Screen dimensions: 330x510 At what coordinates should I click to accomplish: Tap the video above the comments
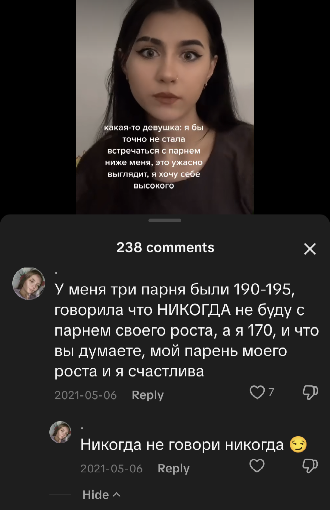coord(165,107)
